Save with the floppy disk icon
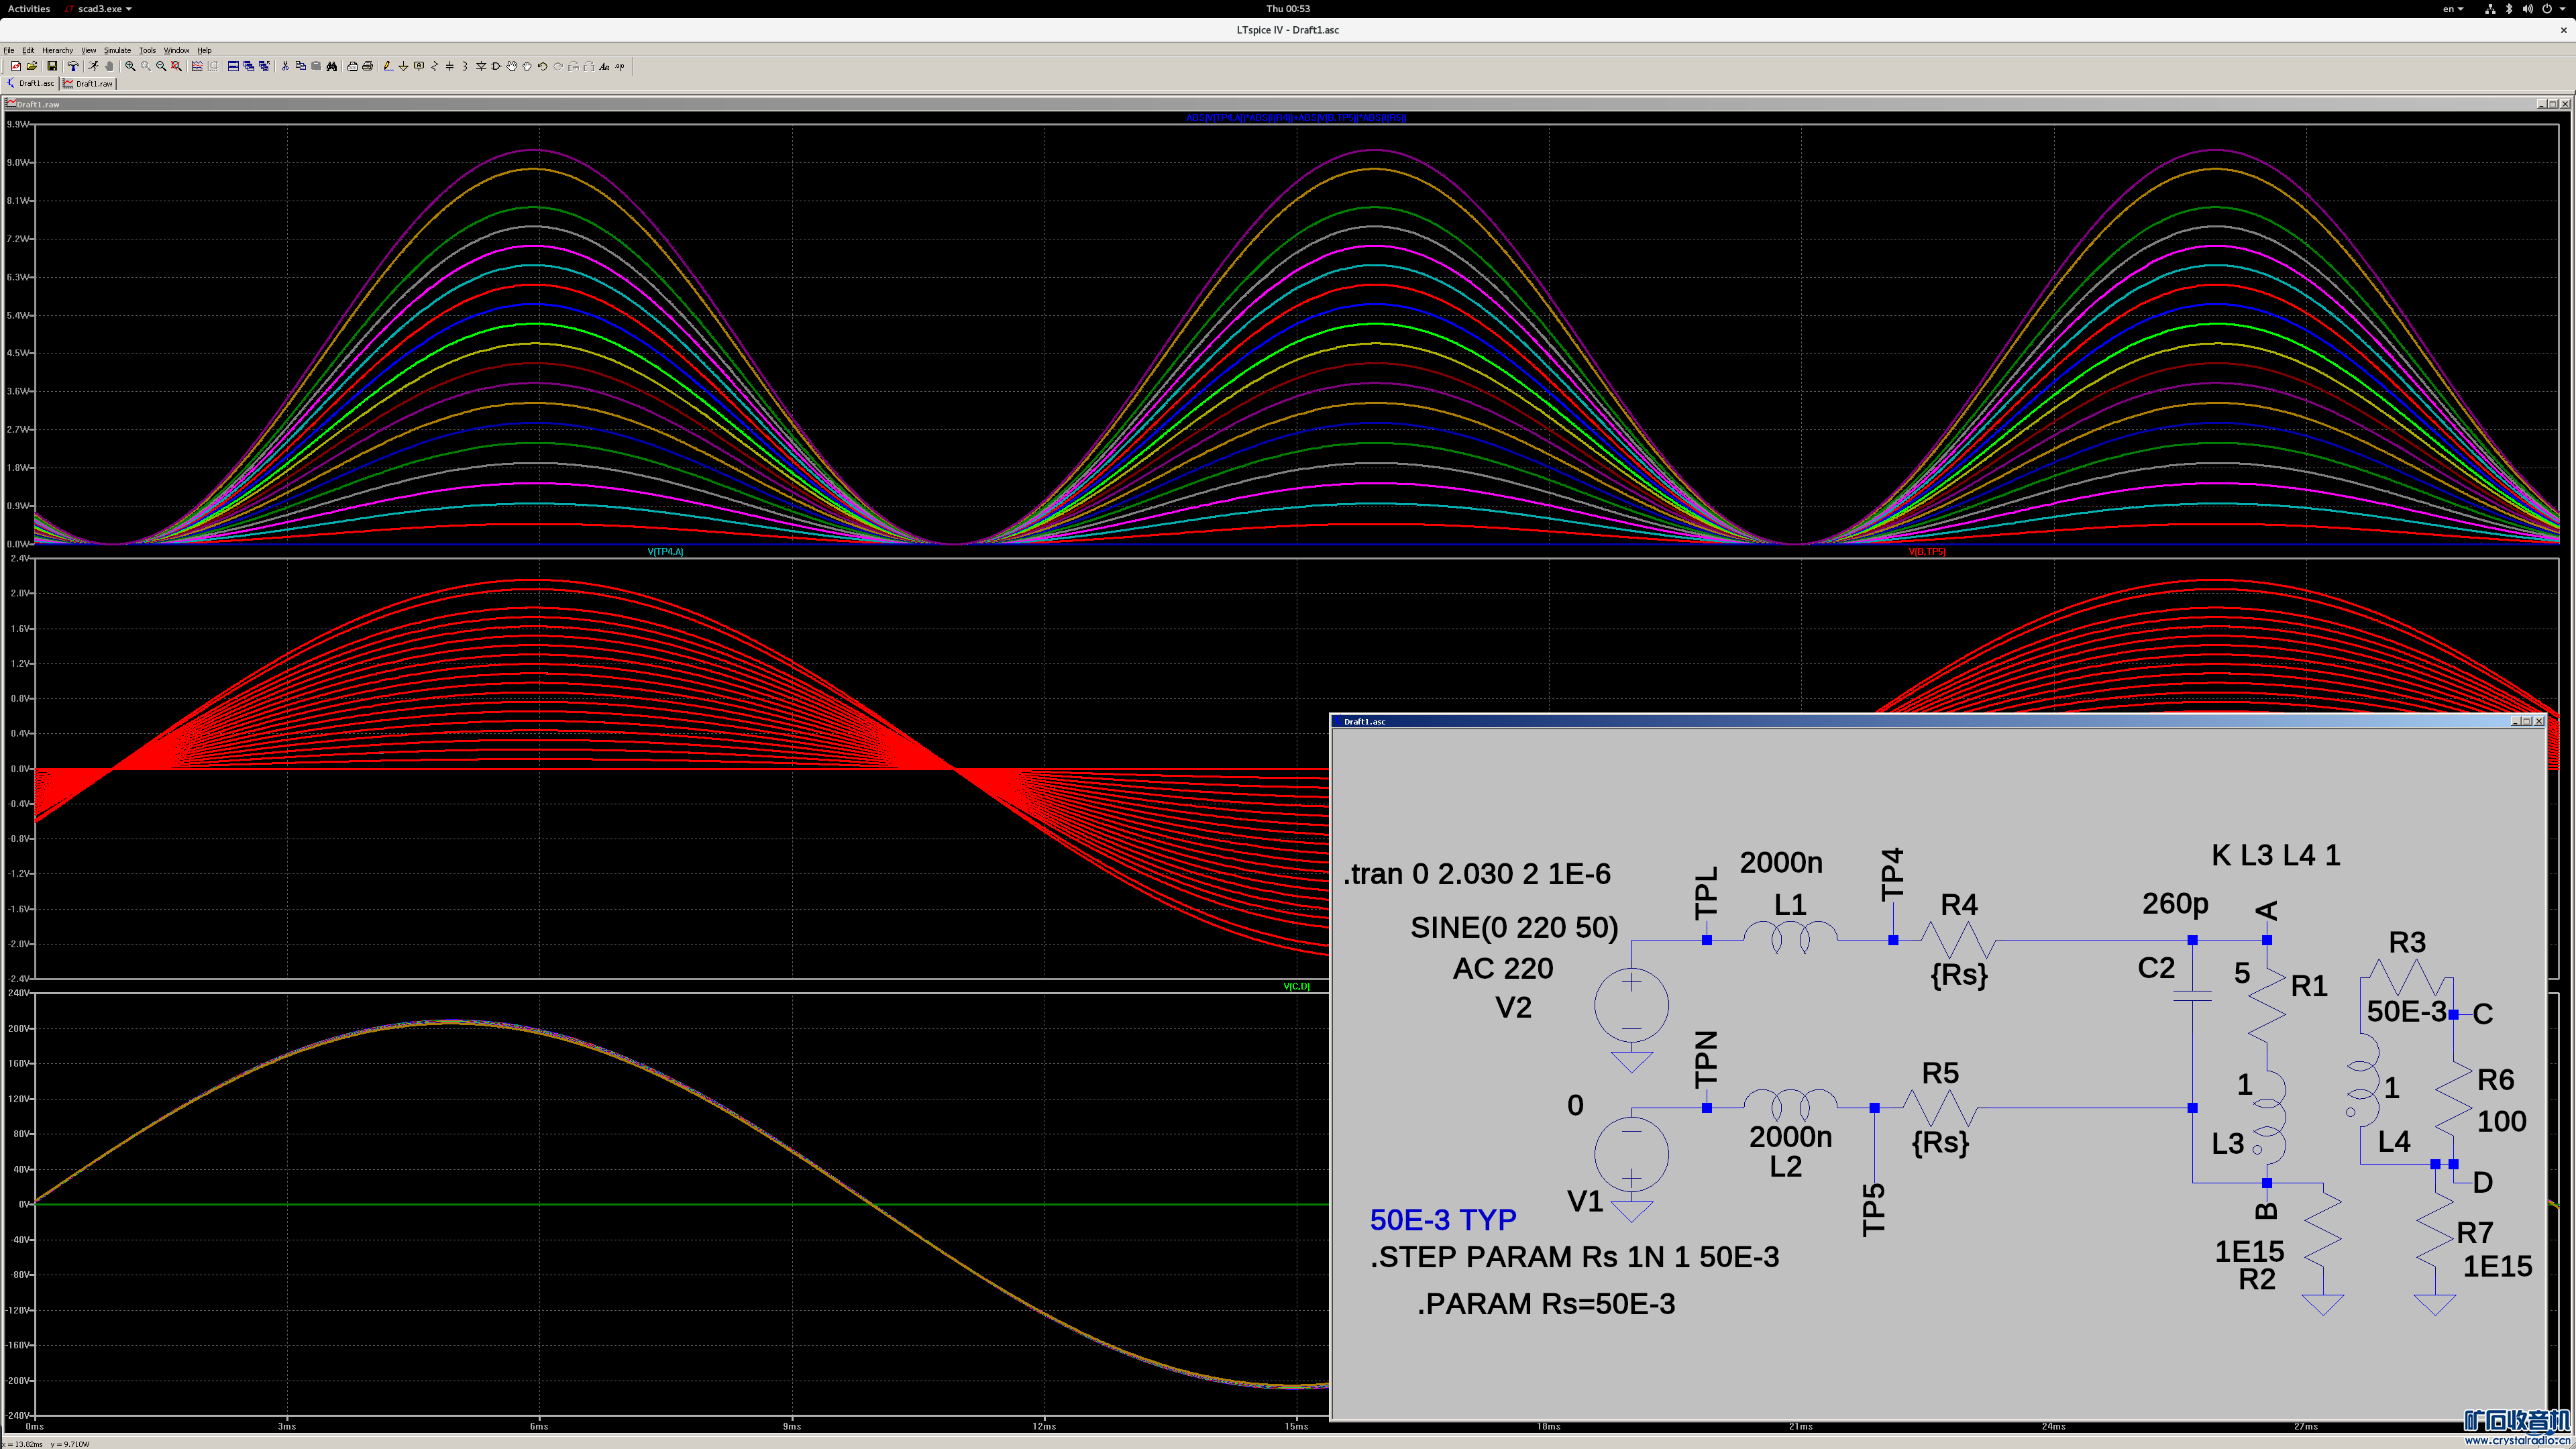The height and width of the screenshot is (1449, 2576). pyautogui.click(x=52, y=66)
